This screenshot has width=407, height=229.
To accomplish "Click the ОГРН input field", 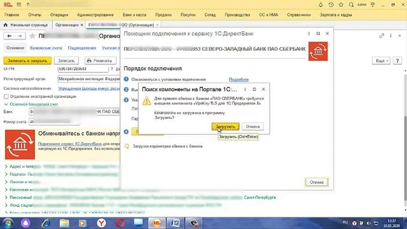I will (83, 69).
